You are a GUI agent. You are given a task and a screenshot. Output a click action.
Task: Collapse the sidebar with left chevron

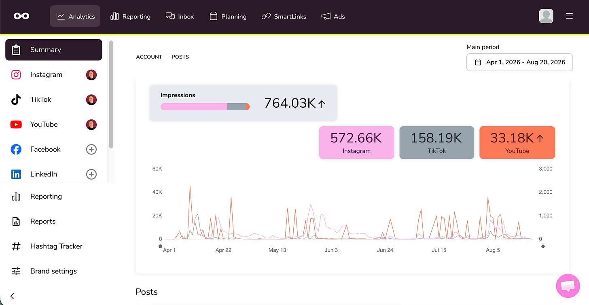[12, 296]
